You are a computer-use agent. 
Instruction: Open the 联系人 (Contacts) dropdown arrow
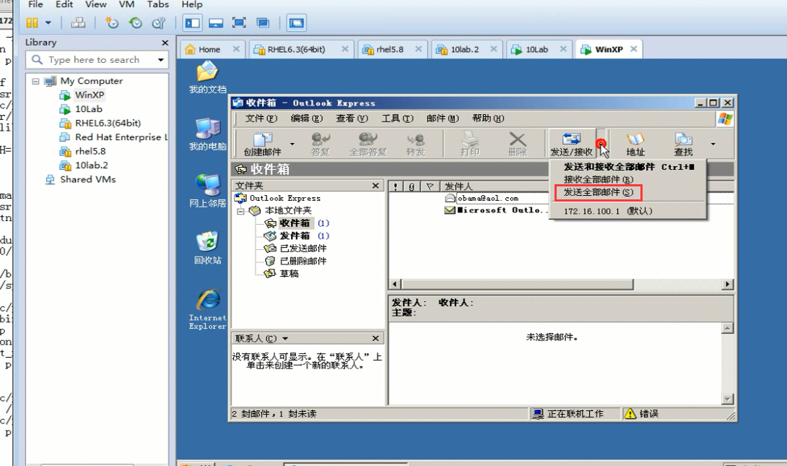(285, 338)
